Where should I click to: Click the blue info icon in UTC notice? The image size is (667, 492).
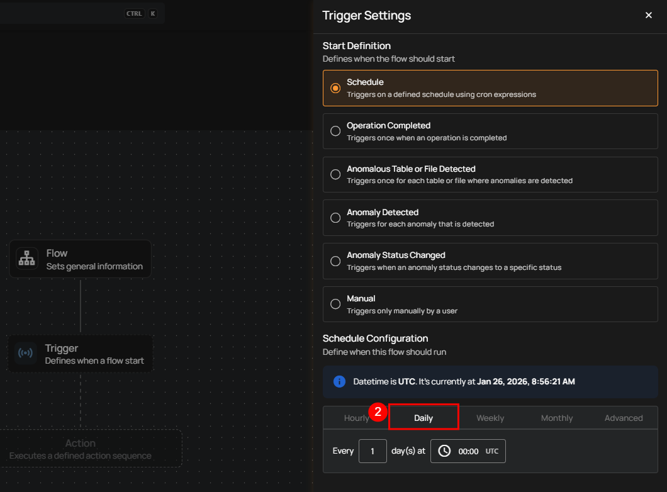click(339, 381)
